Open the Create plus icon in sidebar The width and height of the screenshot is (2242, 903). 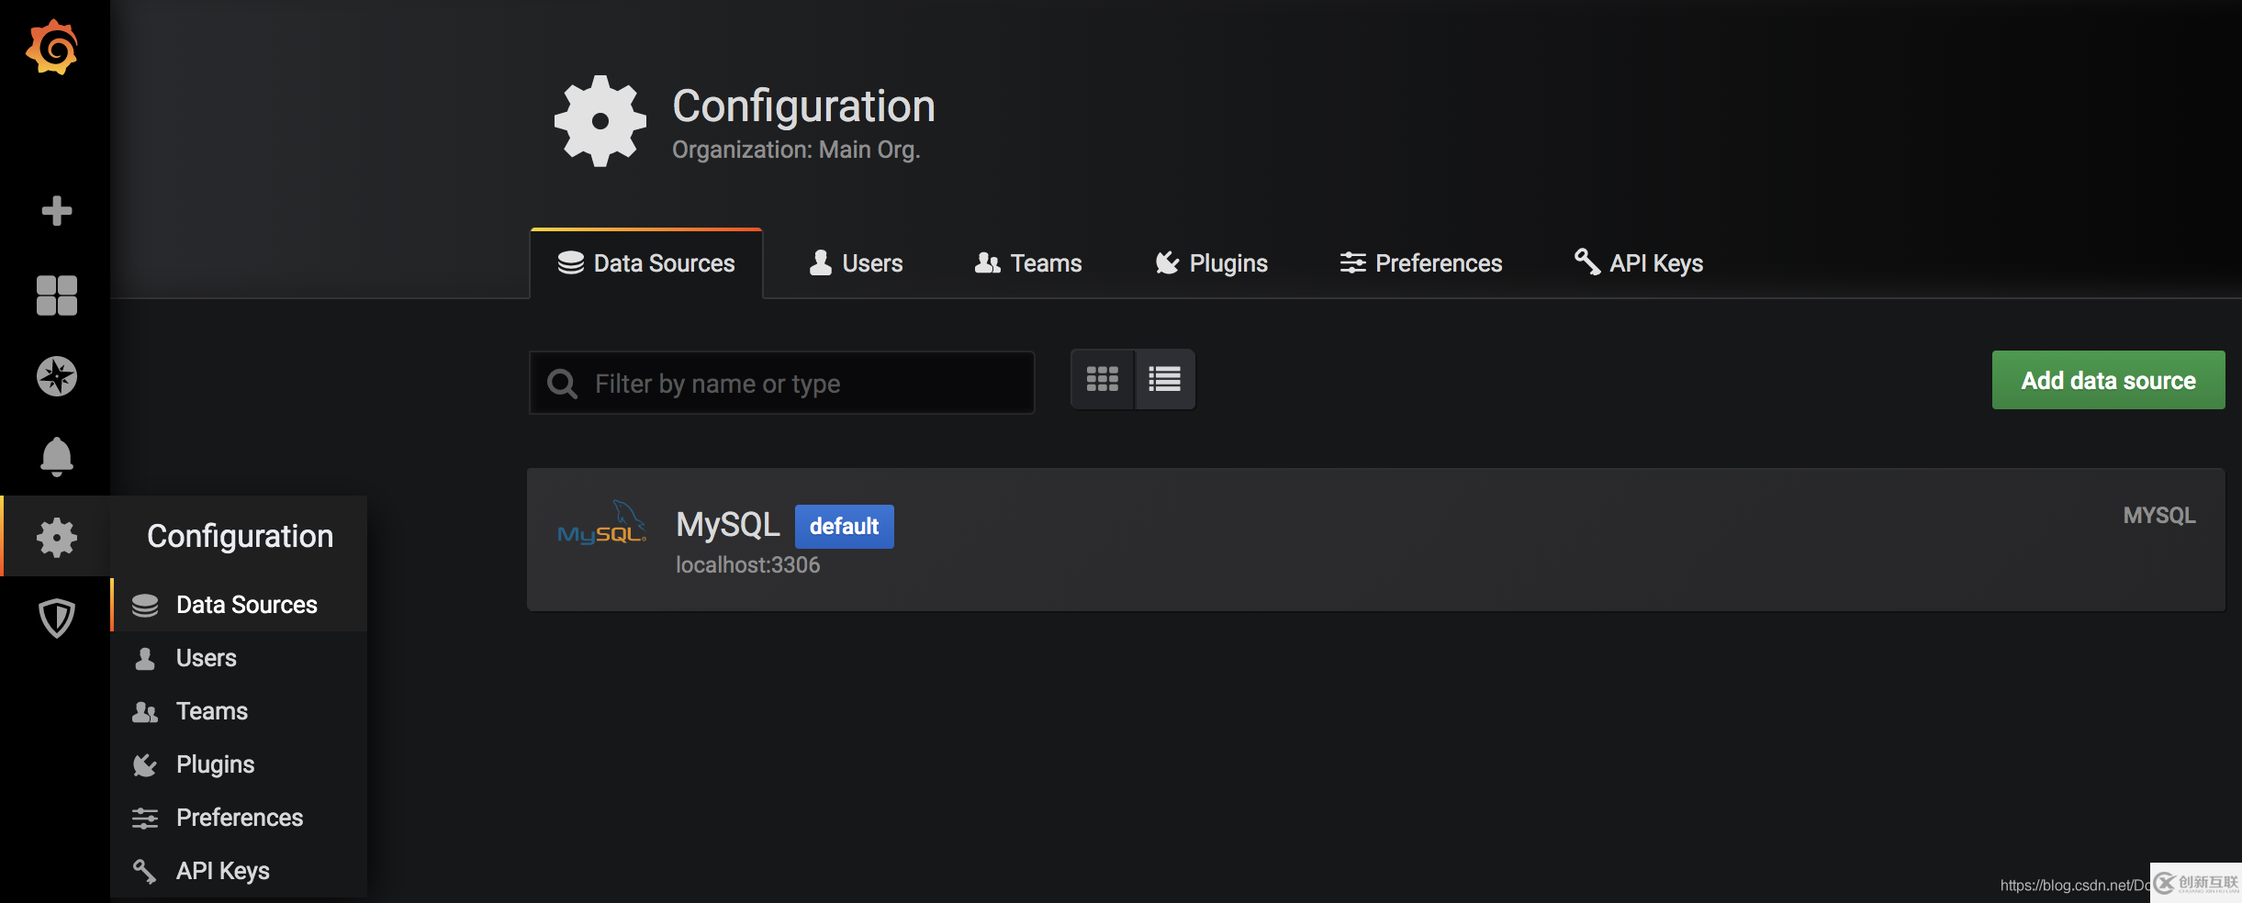[56, 210]
